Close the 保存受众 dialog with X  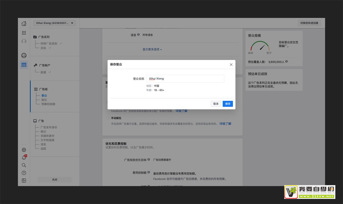(x=231, y=65)
